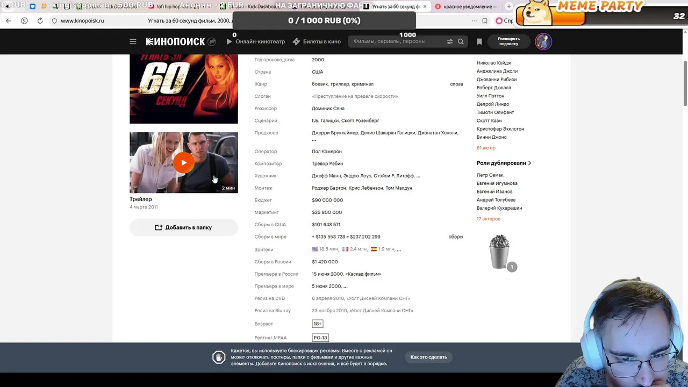Click site info icon beside www.kinopoisk.ru
Image resolution: width=688 pixels, height=387 pixels.
pyautogui.click(x=54, y=20)
